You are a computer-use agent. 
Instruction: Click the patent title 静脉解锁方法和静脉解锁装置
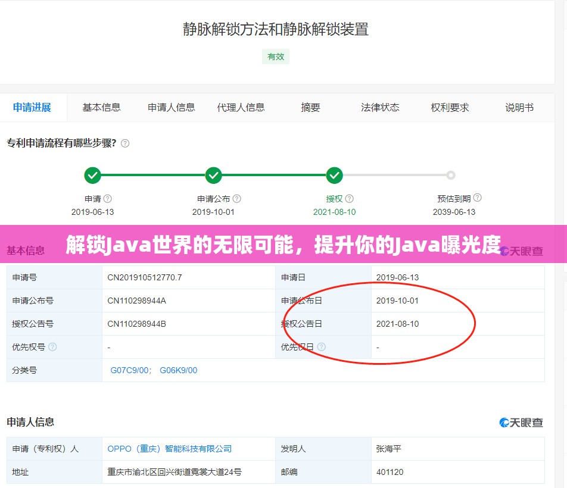pos(276,29)
